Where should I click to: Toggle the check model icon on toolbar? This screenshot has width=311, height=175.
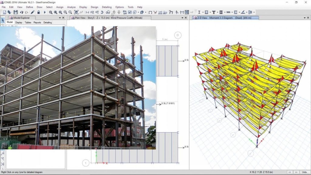pos(130,12)
